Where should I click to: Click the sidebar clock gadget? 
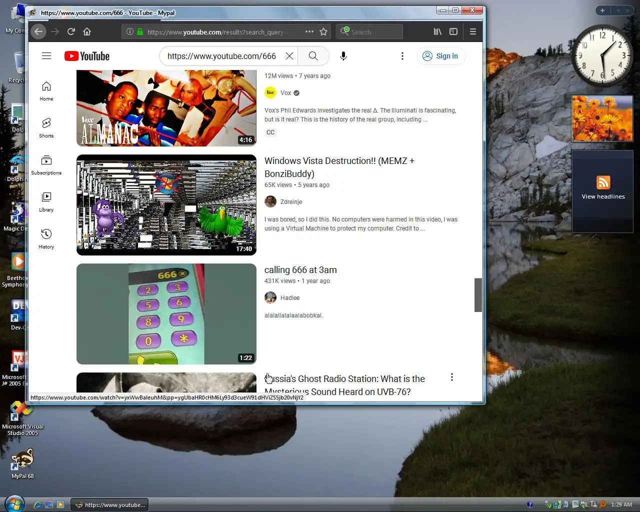[602, 54]
